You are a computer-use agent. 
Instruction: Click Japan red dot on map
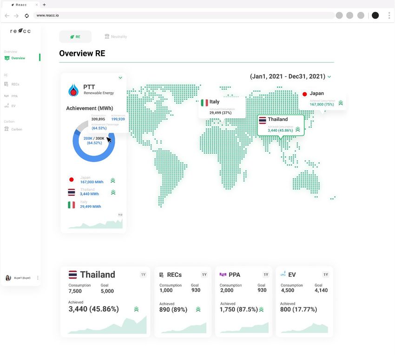click(304, 94)
